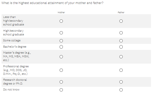Pick Master's degree radio for Mother

click(x=61, y=57)
